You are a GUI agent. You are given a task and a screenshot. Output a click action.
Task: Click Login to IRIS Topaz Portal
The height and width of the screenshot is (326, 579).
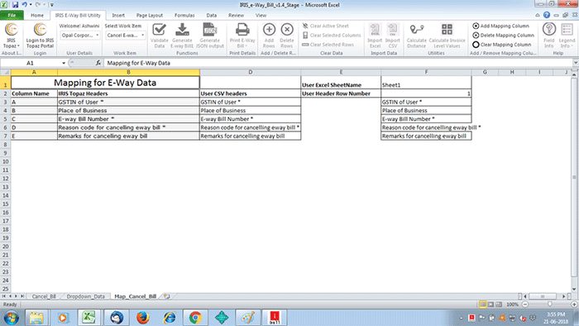click(x=40, y=36)
